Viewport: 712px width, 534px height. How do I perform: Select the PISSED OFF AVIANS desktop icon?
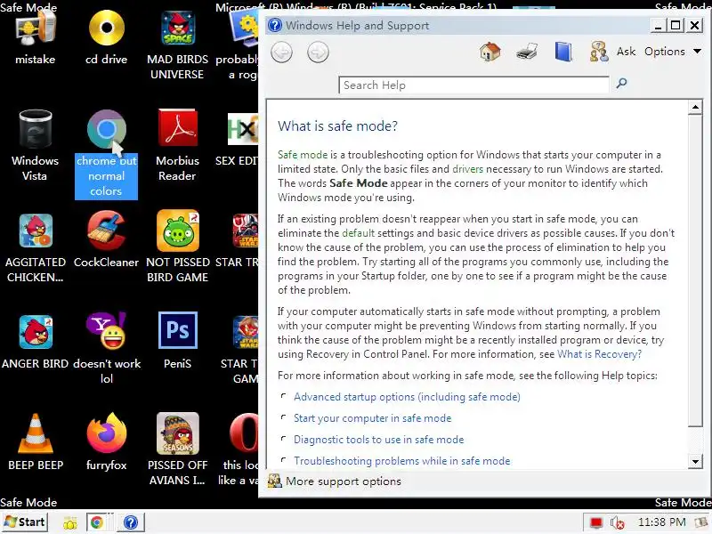coord(177,433)
